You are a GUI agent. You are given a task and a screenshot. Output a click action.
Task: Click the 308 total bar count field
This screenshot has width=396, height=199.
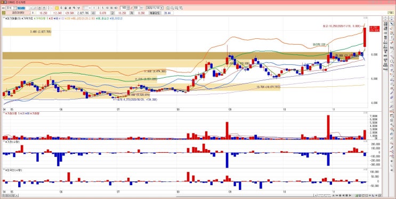[136, 8]
